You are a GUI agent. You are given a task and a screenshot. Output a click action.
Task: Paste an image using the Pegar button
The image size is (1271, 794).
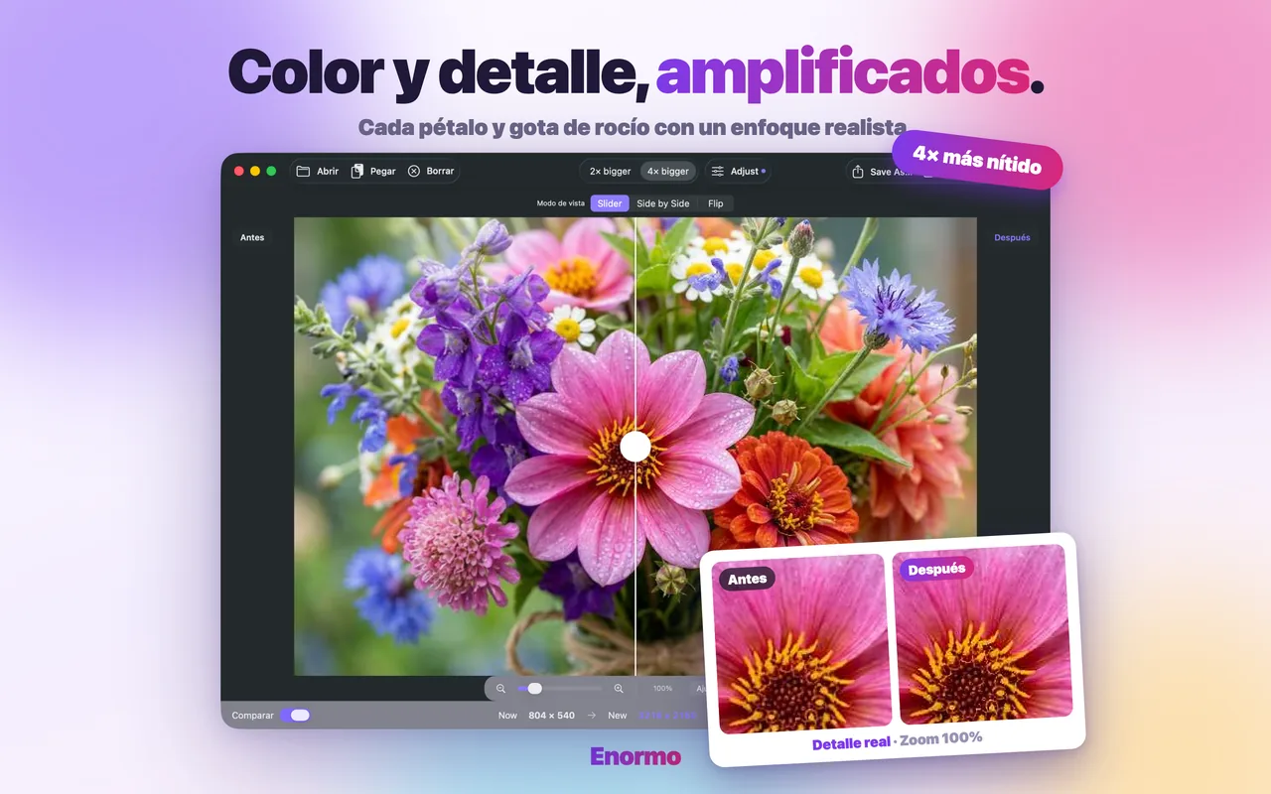(x=373, y=171)
